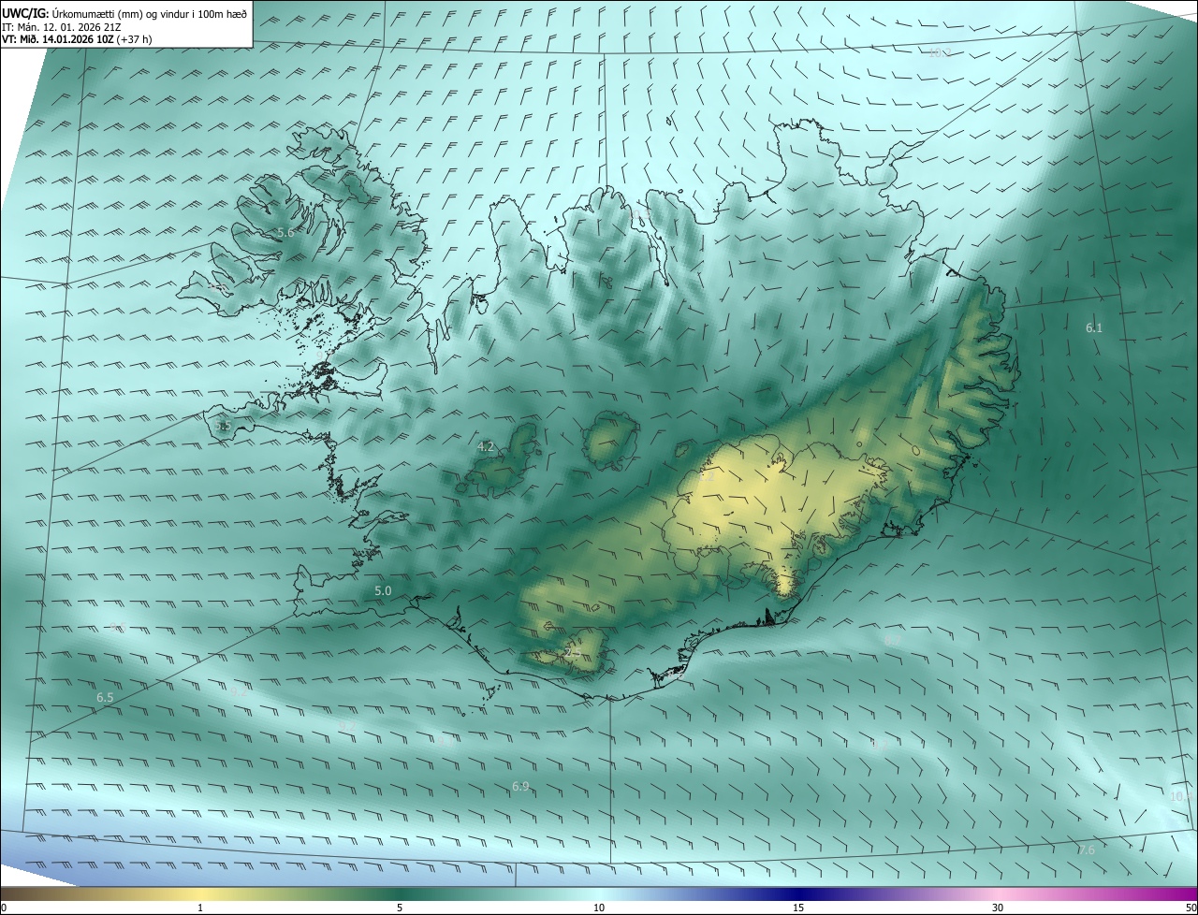Click the 'VT: Mið. 14.01.2026 10Z (+37 h)' line

click(x=77, y=39)
